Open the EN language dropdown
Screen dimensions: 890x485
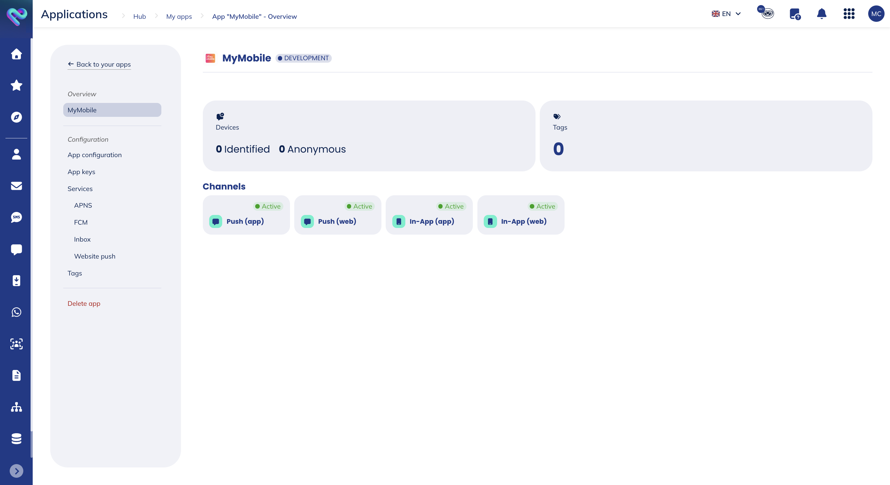[x=726, y=14]
